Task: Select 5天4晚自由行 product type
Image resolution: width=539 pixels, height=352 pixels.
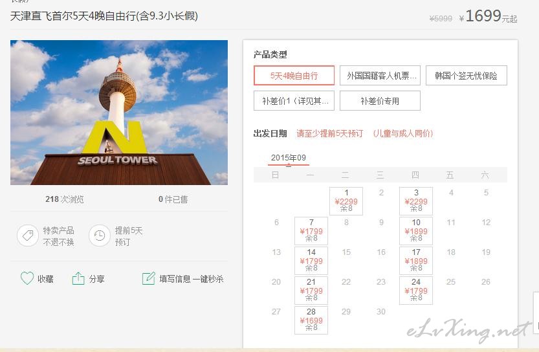Action: click(x=294, y=76)
